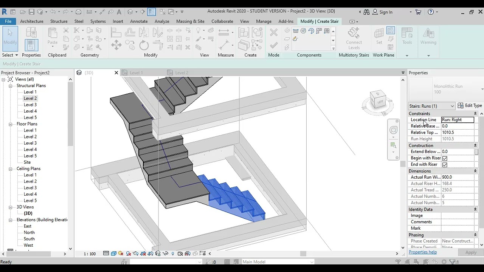Open Visual Style icon in view control bar
The image size is (484, 272).
point(113,253)
